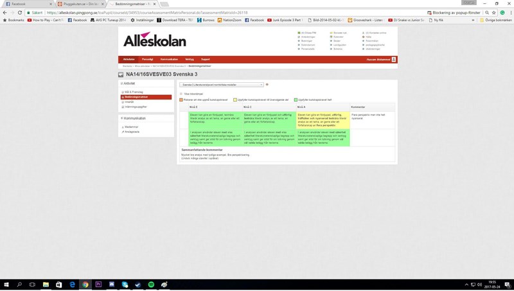This screenshot has height=291, width=514.
Task: Open the Chrome menu icon
Action: tap(509, 12)
